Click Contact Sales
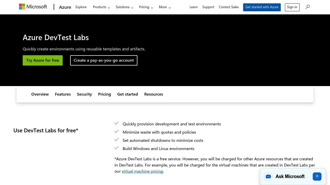The height and width of the screenshot is (185, 330). 229,7
